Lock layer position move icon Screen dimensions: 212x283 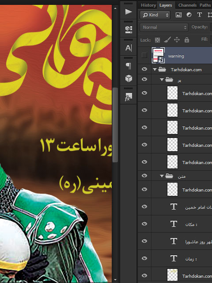[177, 40]
